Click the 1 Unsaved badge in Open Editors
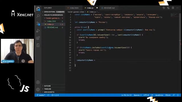This screenshot has height=102, width=182. point(60,12)
